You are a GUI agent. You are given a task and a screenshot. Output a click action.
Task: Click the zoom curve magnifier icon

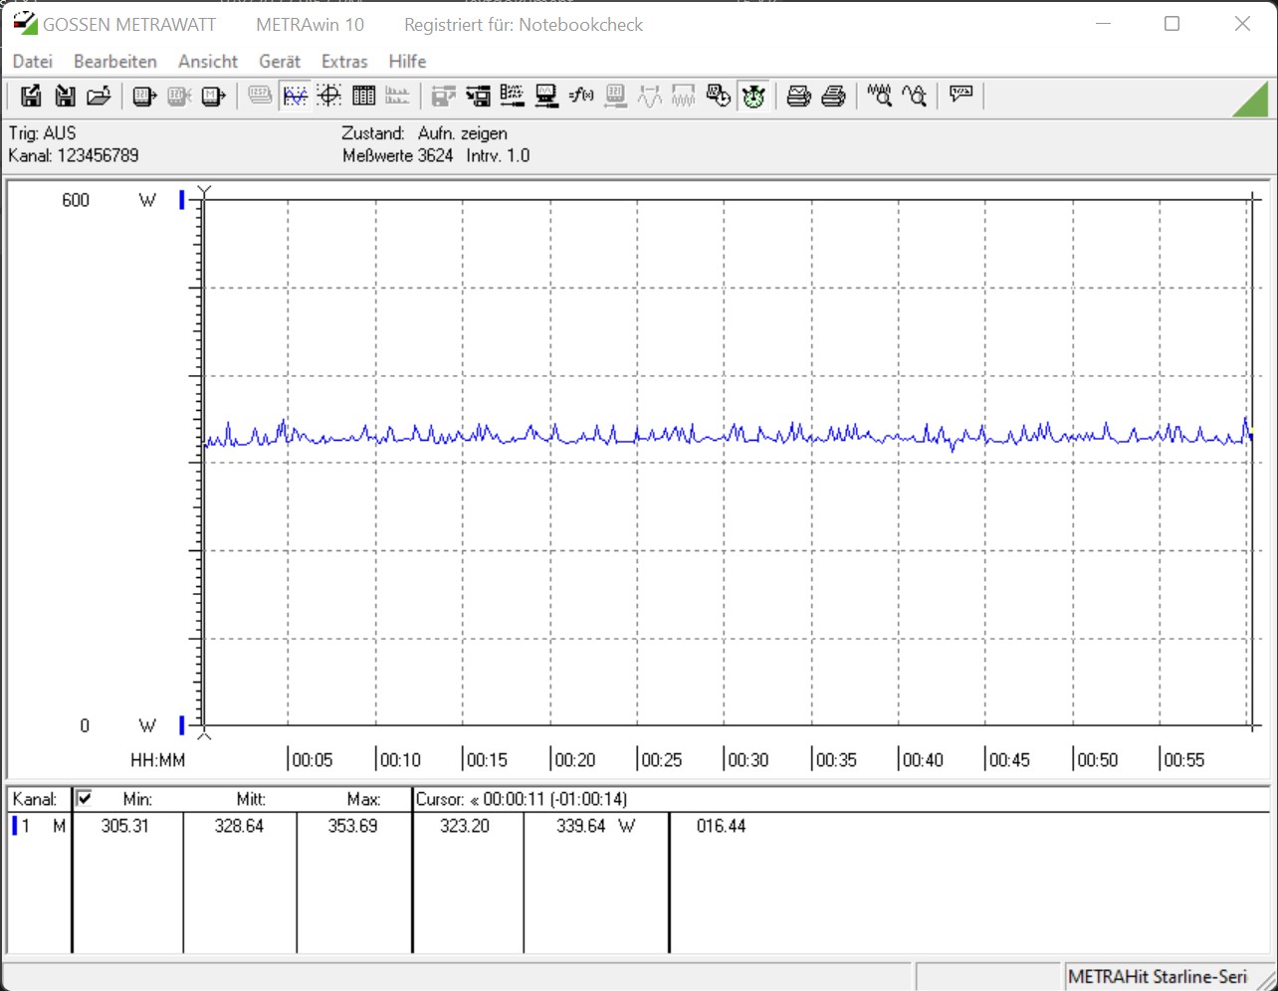pyautogui.click(x=915, y=96)
